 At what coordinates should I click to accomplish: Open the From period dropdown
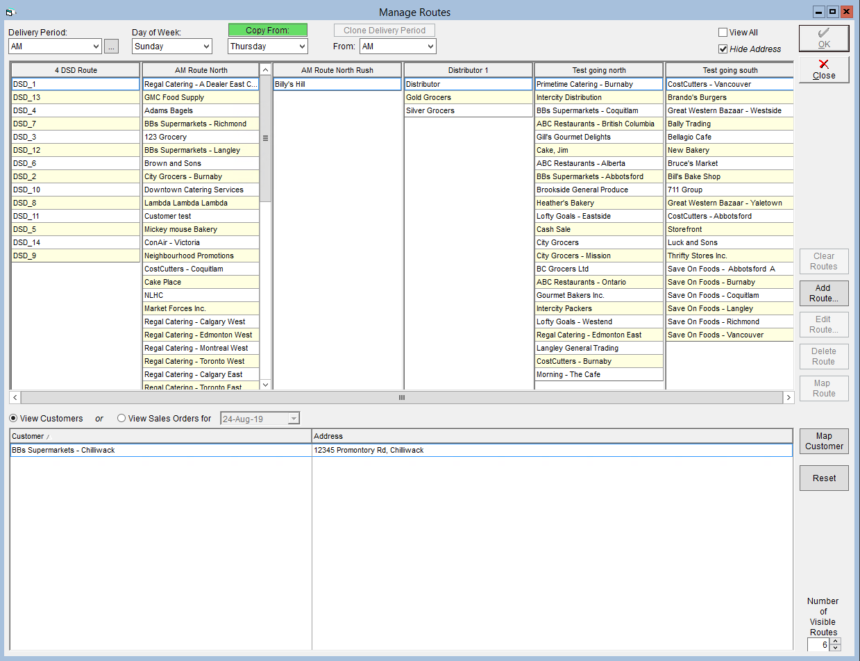(430, 47)
